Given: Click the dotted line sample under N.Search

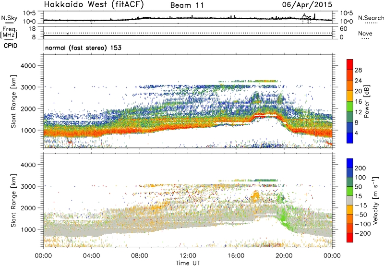Looking at the screenshot, I should (371, 23).
